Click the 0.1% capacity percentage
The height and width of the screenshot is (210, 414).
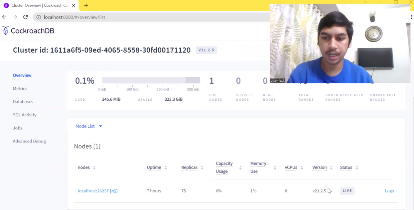85,81
